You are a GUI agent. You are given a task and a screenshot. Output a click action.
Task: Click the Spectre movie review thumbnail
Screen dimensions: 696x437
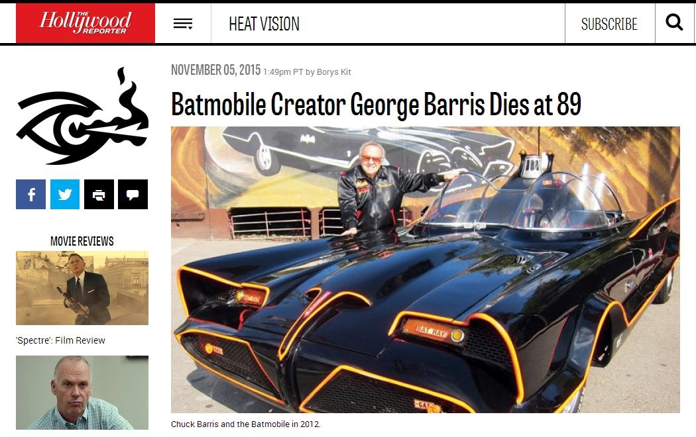coord(82,288)
